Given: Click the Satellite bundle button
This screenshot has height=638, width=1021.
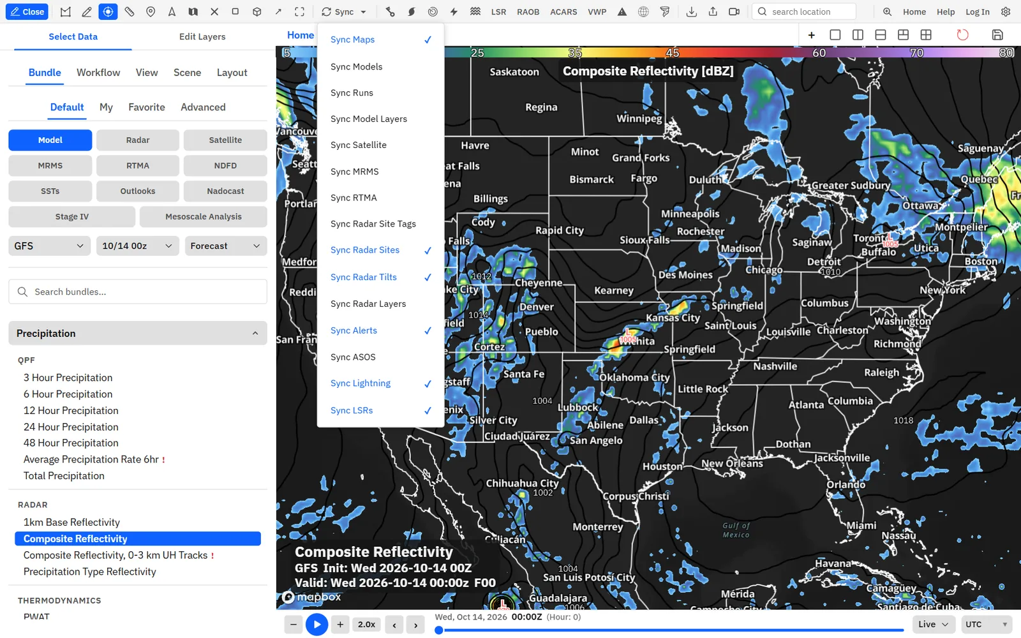Looking at the screenshot, I should [x=225, y=140].
